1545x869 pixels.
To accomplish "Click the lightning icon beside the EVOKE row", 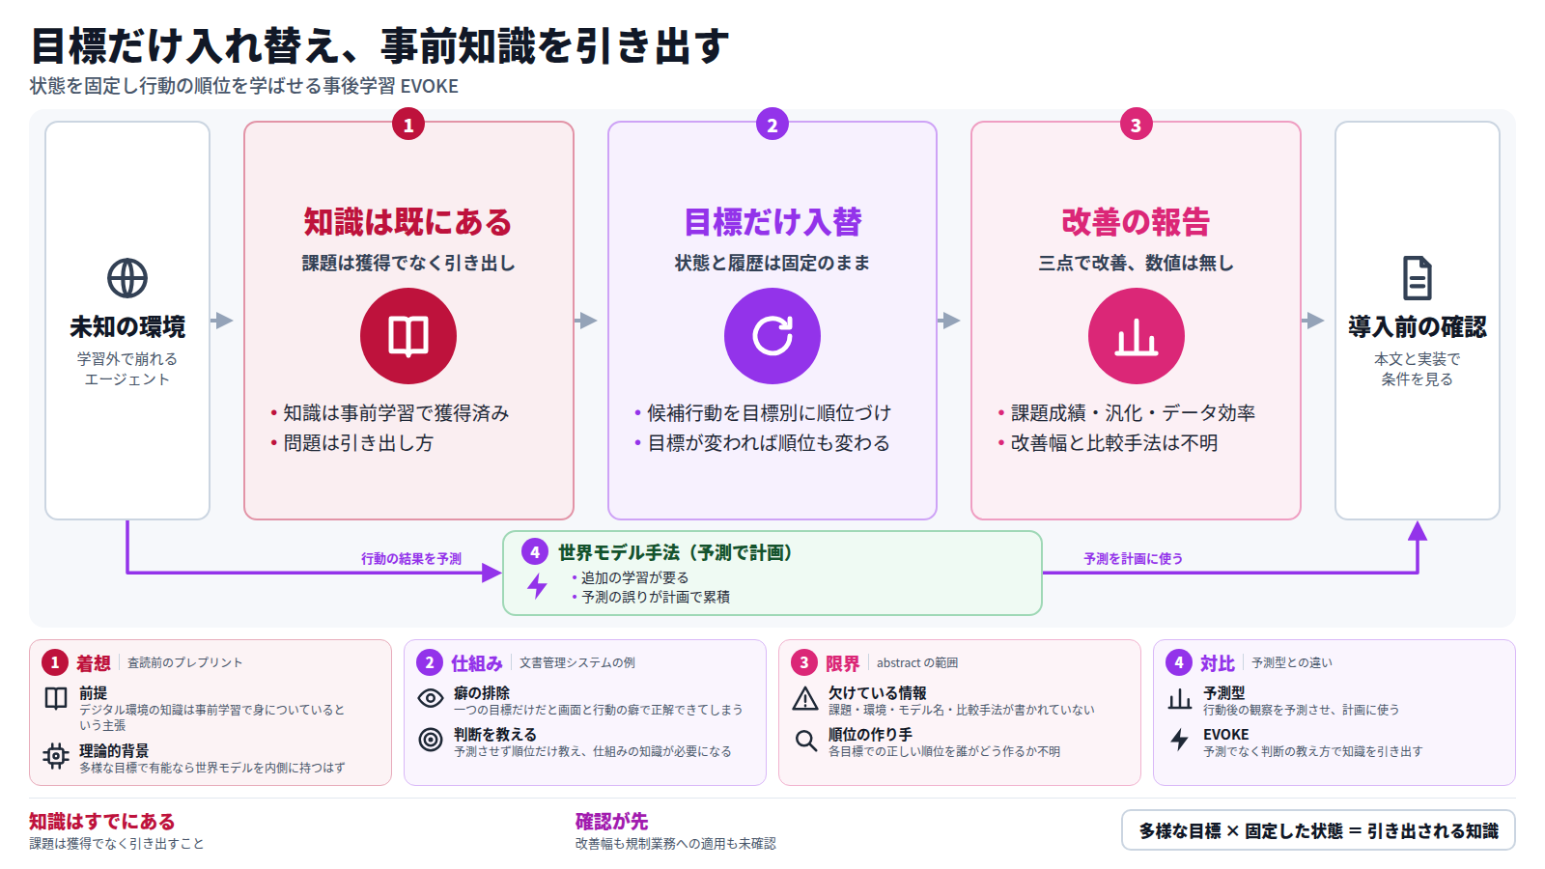I will pos(1180,740).
